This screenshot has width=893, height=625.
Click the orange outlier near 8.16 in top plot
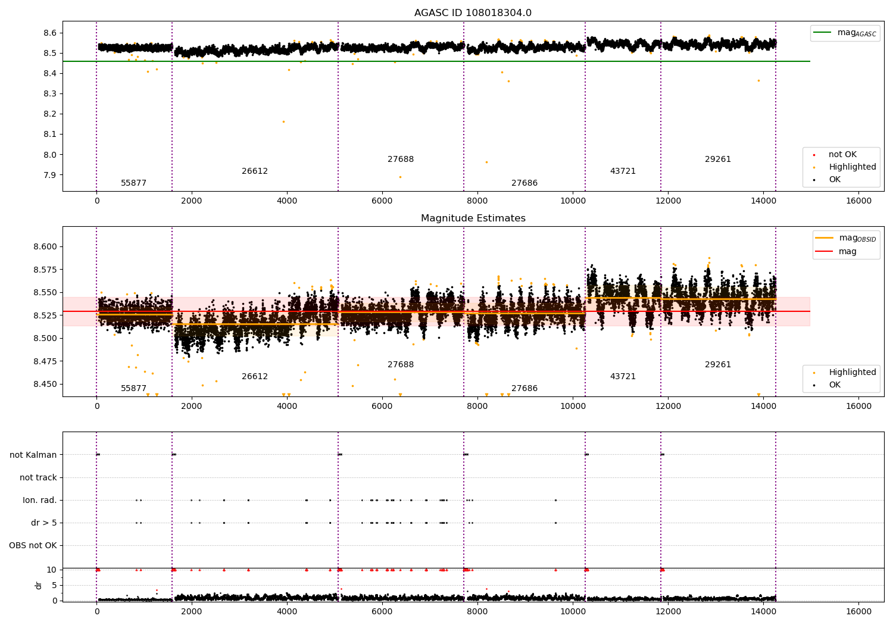click(x=283, y=121)
